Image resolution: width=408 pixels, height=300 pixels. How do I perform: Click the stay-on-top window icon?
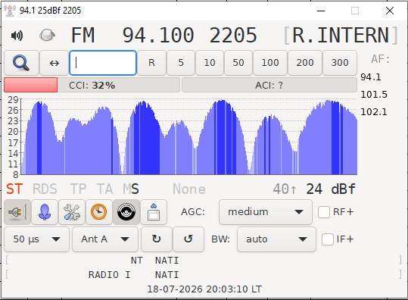coord(154,212)
